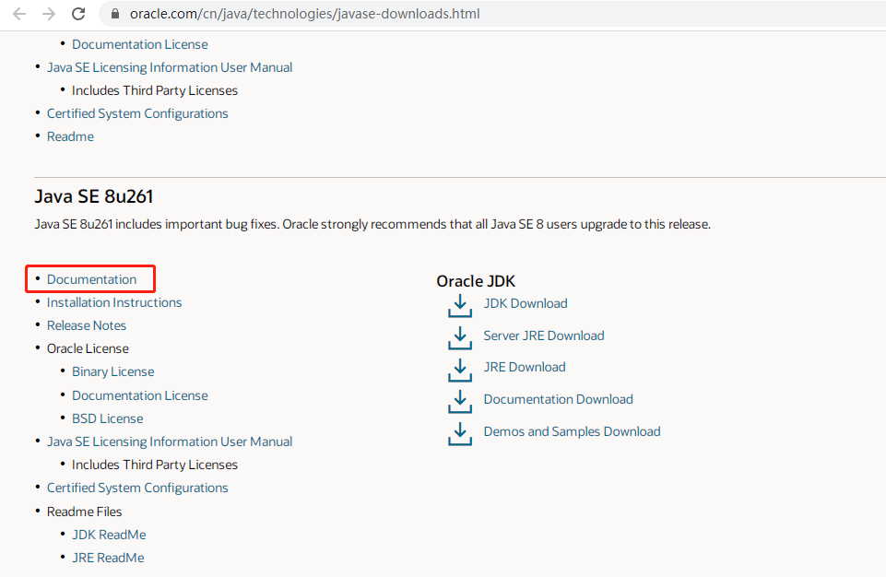This screenshot has height=577, width=886.
Task: Click the Readme Files list item
Action: (x=84, y=512)
